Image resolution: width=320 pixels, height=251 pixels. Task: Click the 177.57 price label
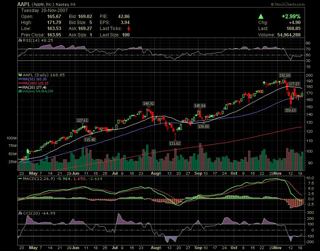click(294, 84)
